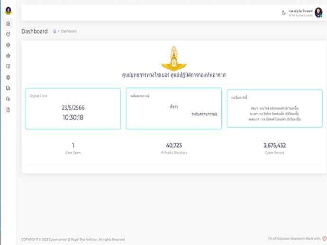The width and height of the screenshot is (327, 245).
Task: Open the book icon in the sidebar
Action: click(8, 66)
